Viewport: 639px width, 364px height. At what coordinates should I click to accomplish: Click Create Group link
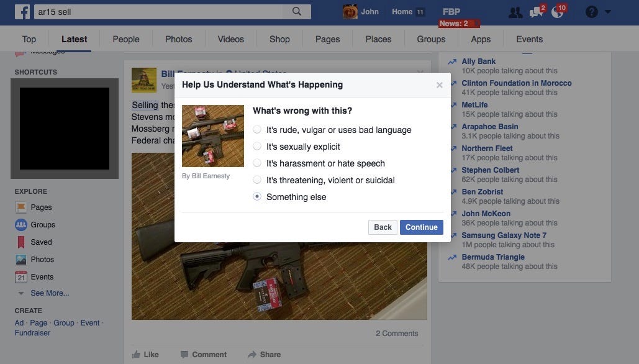64,323
